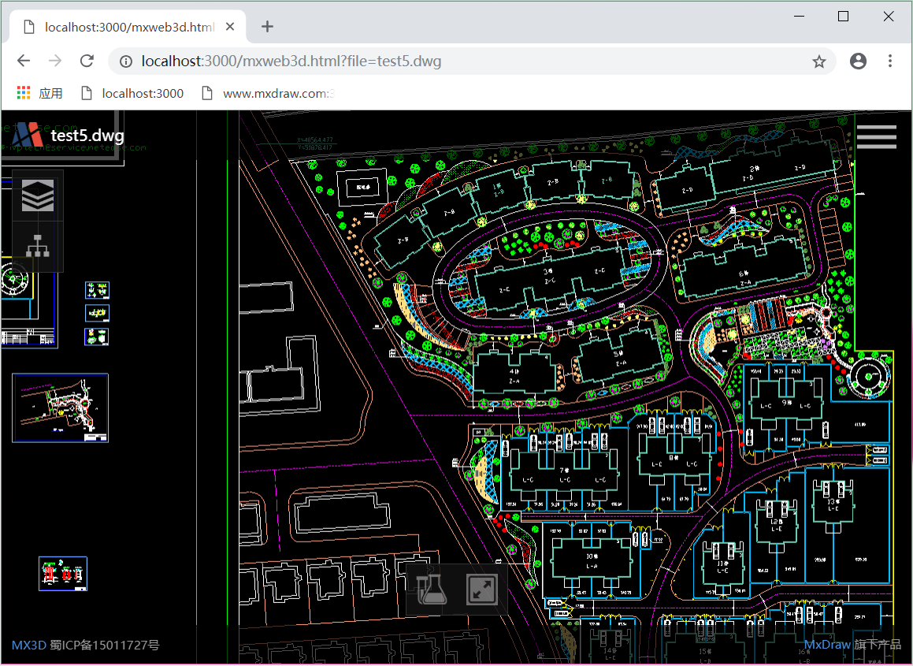Go back to previous page

coord(24,61)
